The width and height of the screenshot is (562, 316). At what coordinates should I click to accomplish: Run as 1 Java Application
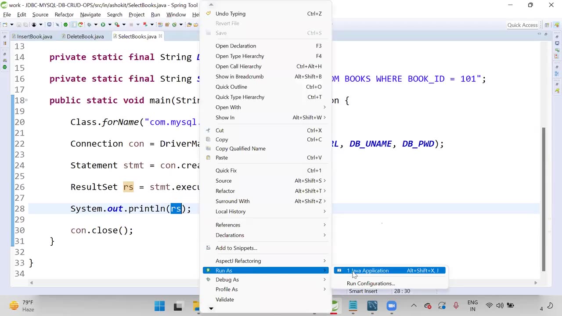[x=389, y=270]
